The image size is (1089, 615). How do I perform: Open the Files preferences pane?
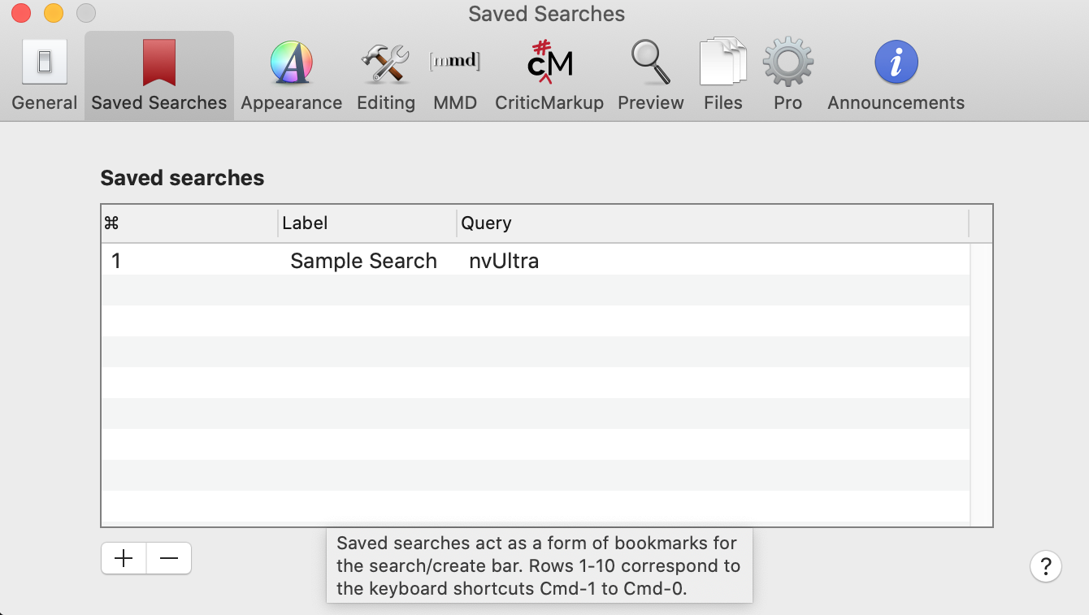pyautogui.click(x=722, y=76)
